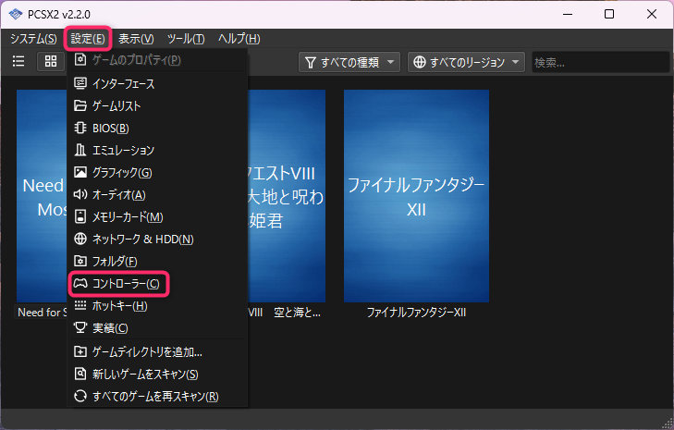The width and height of the screenshot is (674, 430).
Task: Open フォルダ(F) settings
Action: (x=157, y=261)
